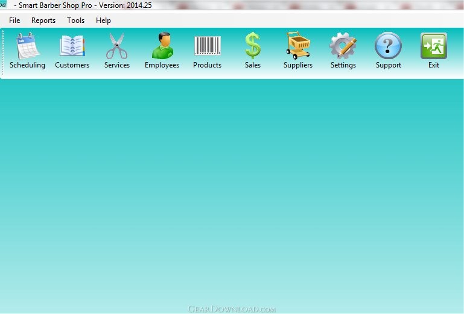Click the Support question mark icon
The image size is (464, 314).
point(388,46)
